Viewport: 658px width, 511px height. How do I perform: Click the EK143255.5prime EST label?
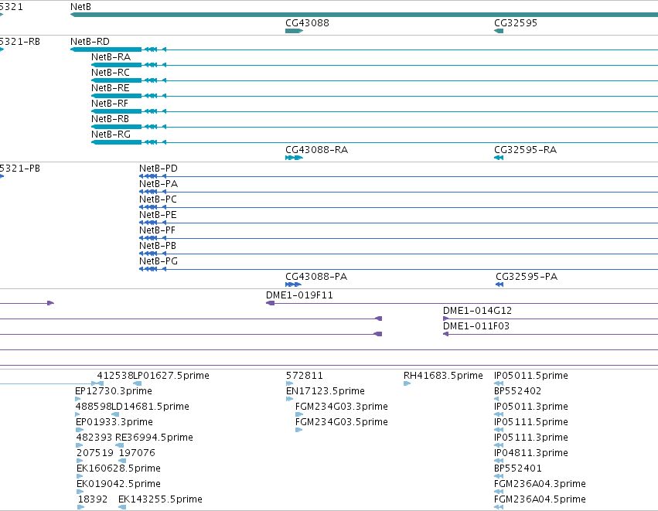[x=160, y=499]
